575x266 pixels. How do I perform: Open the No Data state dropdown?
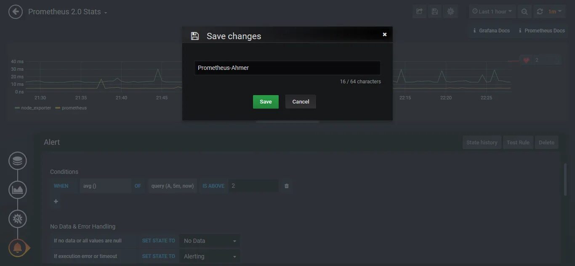(210, 241)
